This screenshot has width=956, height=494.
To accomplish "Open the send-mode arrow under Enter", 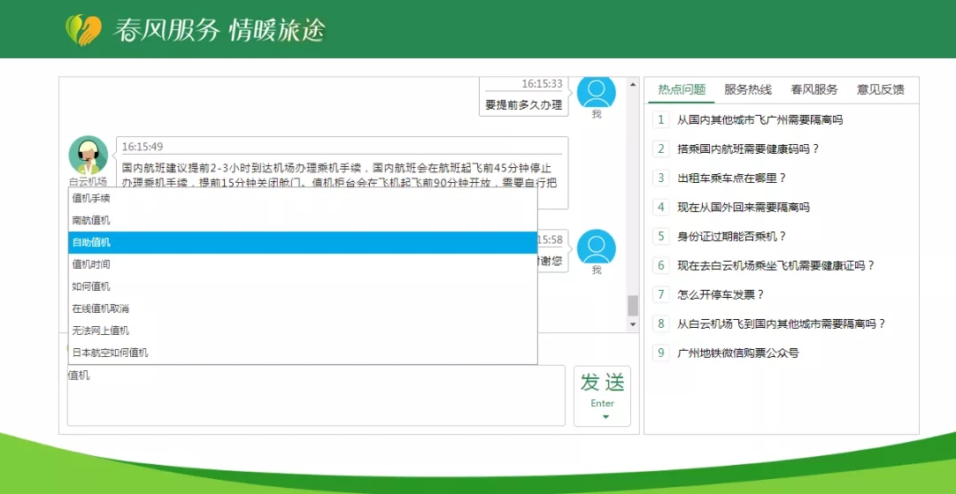I will [x=605, y=416].
